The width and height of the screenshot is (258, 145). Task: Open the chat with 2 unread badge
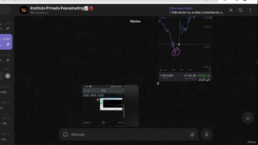click(x=6, y=73)
